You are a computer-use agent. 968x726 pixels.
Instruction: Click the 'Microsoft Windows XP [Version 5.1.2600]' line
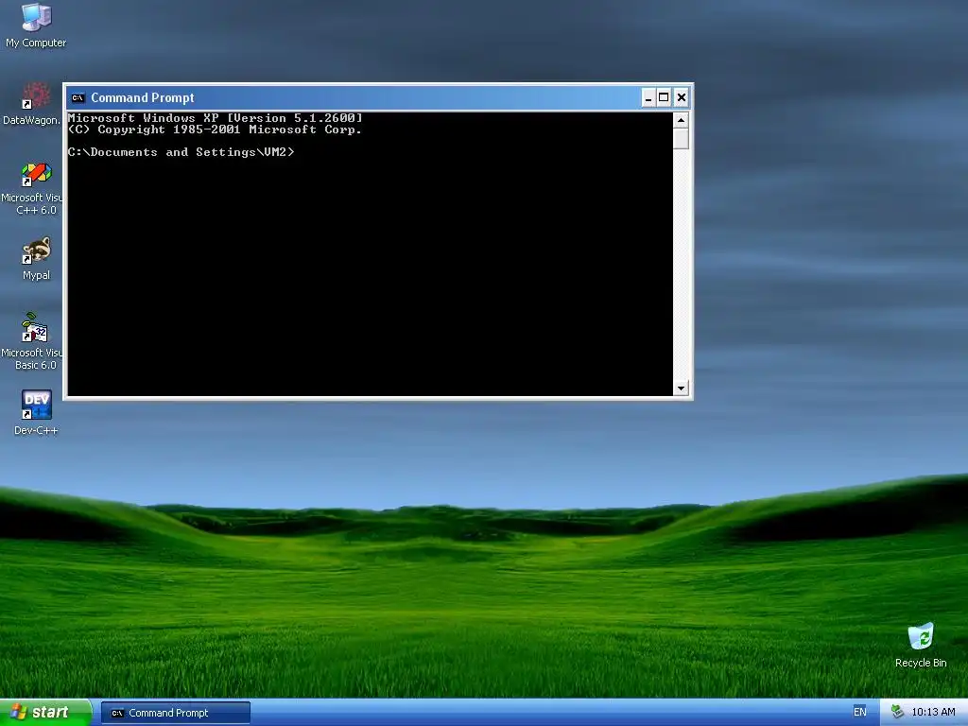pos(215,117)
